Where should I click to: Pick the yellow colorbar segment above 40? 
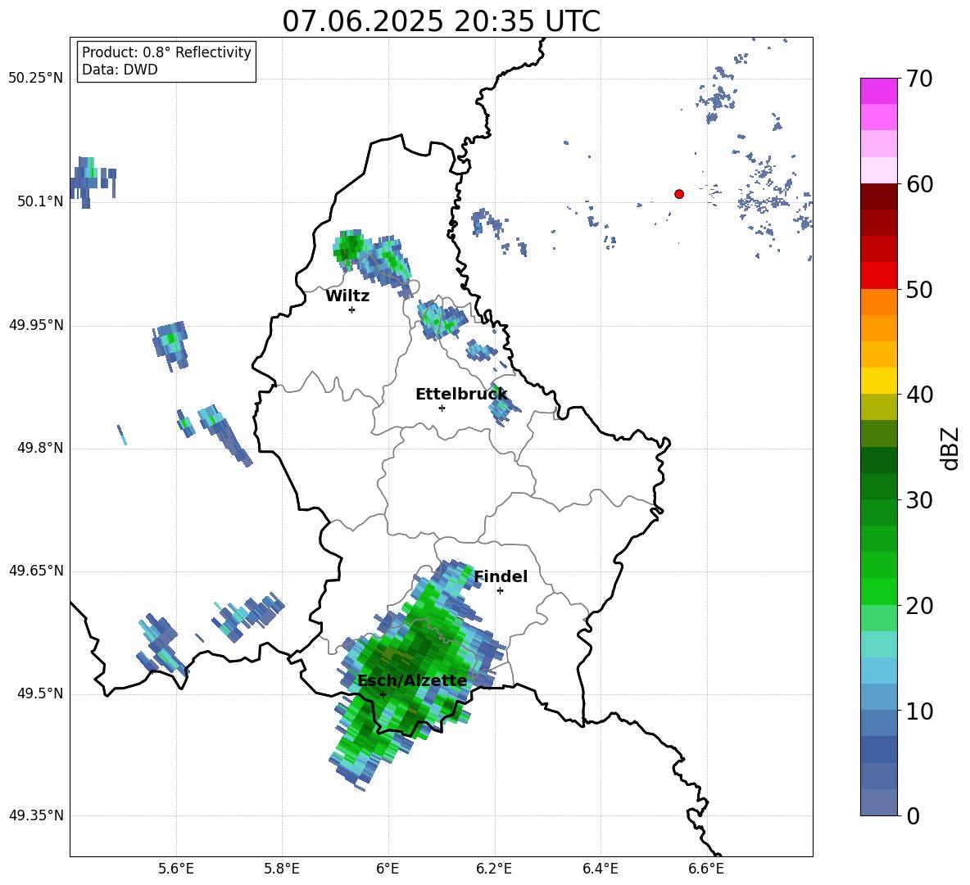(879, 381)
